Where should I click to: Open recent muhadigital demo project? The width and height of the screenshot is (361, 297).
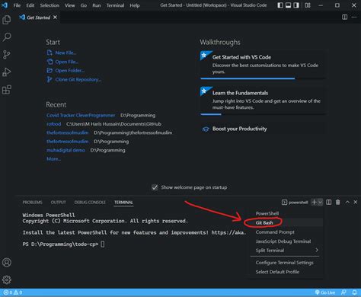pyautogui.click(x=65, y=150)
